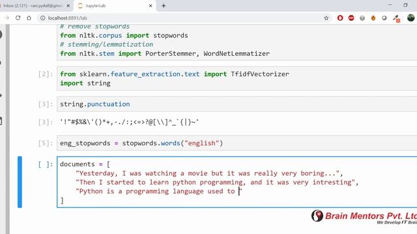Screen dimensions: 417x234
Task: Select cell 3 containing string.punctuation
Action: pyautogui.click(x=237, y=104)
